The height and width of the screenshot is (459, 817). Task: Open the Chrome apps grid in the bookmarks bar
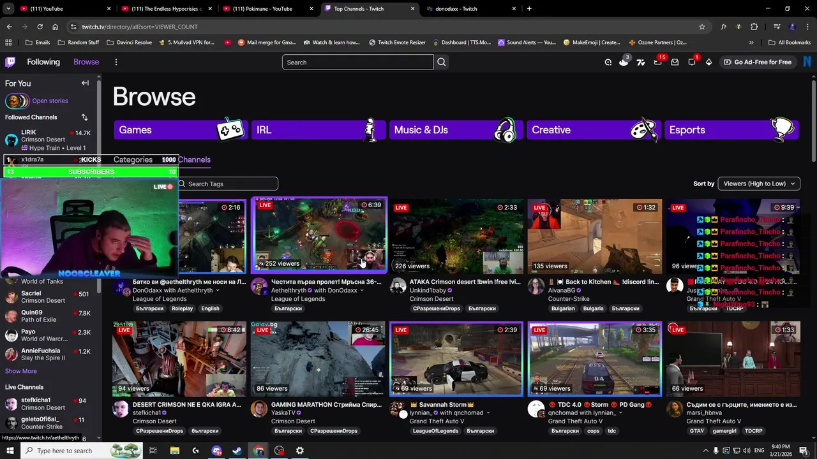pos(8,42)
